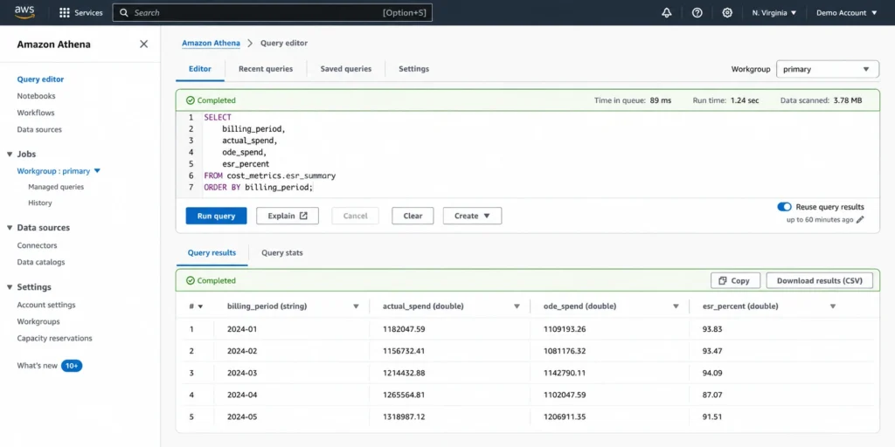Open the Demo Account menu
Viewport: 895px width, 447px height.
coord(846,12)
